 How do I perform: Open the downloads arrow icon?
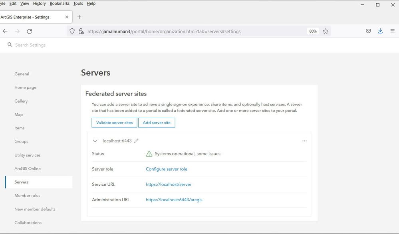pyautogui.click(x=380, y=31)
